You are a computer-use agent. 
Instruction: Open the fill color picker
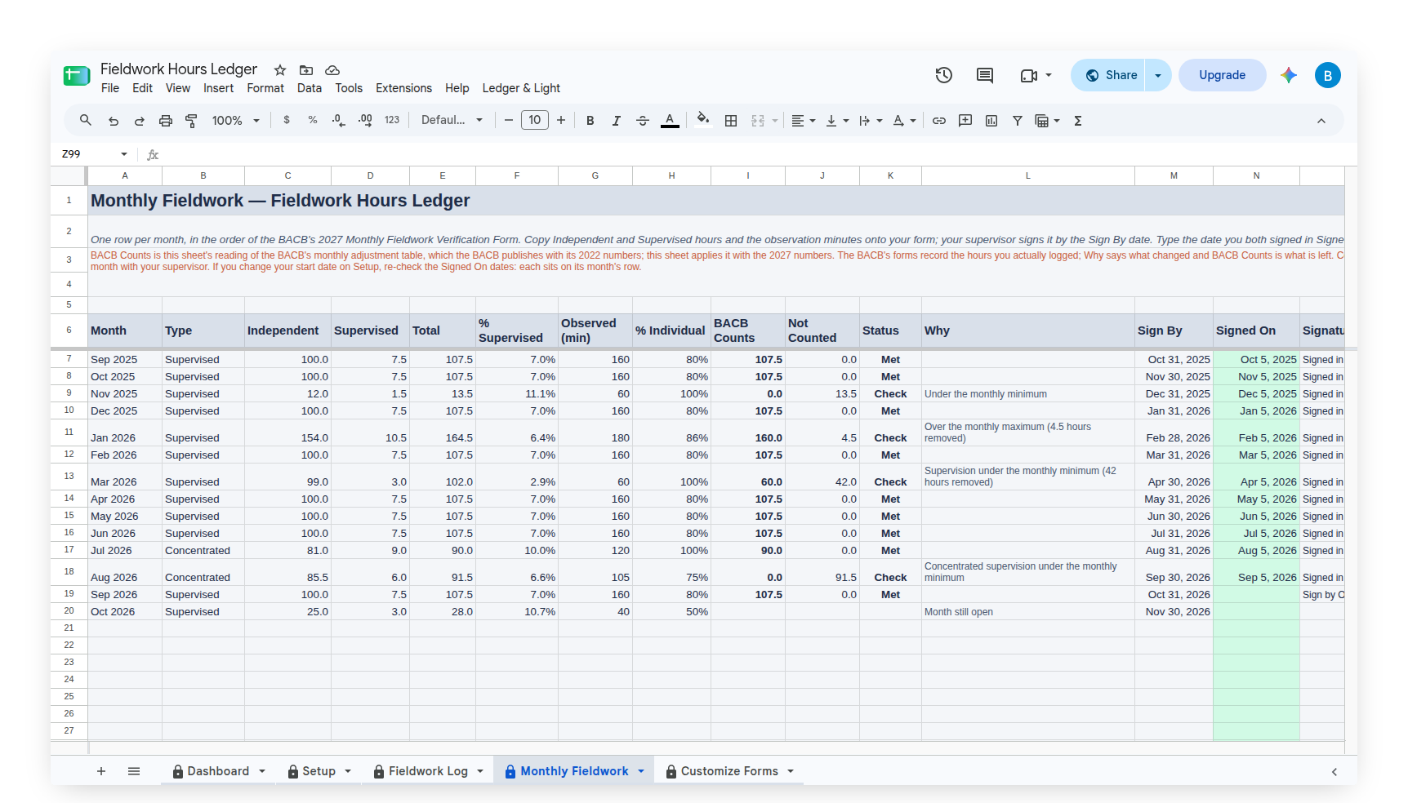[x=703, y=121]
